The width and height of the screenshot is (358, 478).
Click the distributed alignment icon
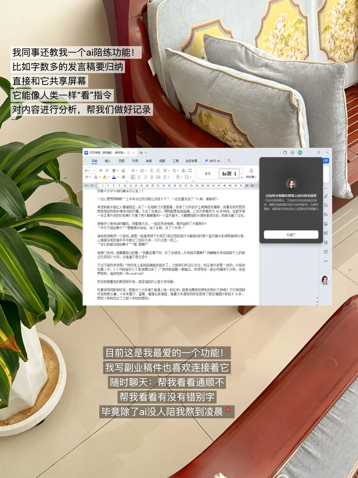158,177
